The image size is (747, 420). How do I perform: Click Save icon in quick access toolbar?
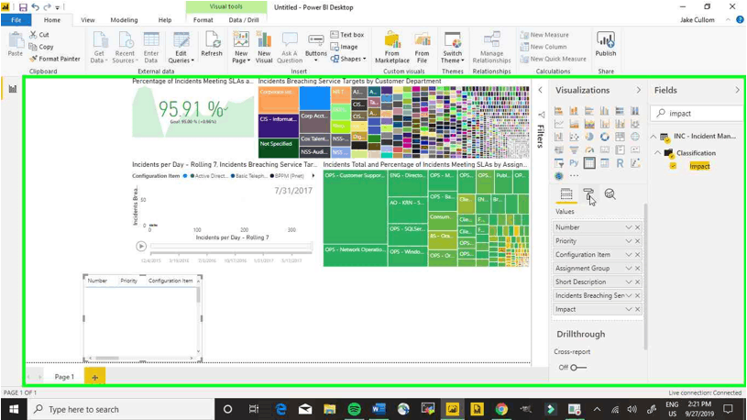23,7
